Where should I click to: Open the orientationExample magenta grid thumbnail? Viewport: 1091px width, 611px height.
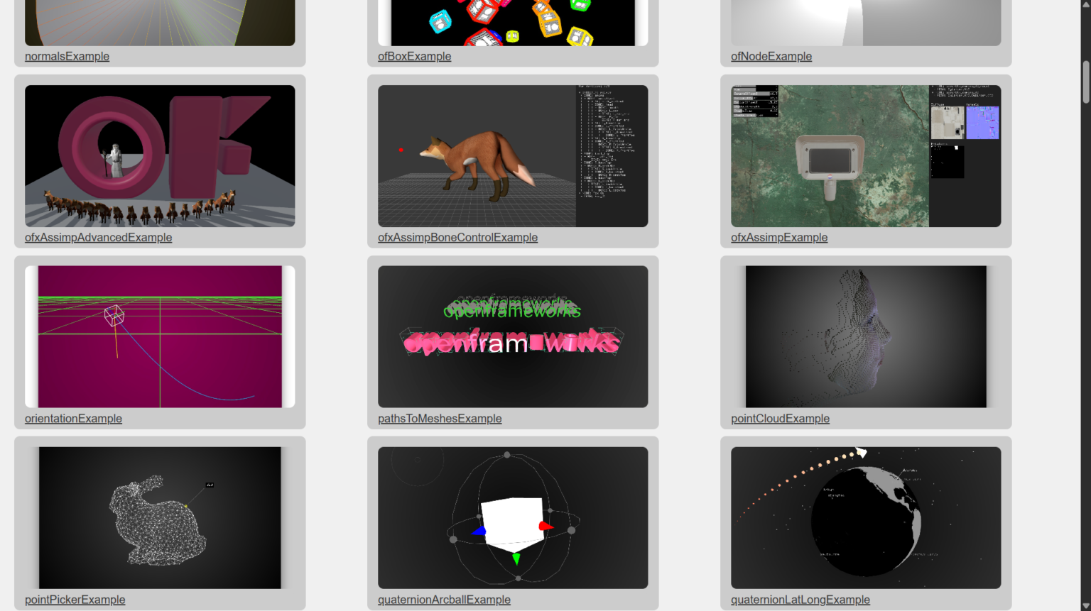[x=160, y=336]
